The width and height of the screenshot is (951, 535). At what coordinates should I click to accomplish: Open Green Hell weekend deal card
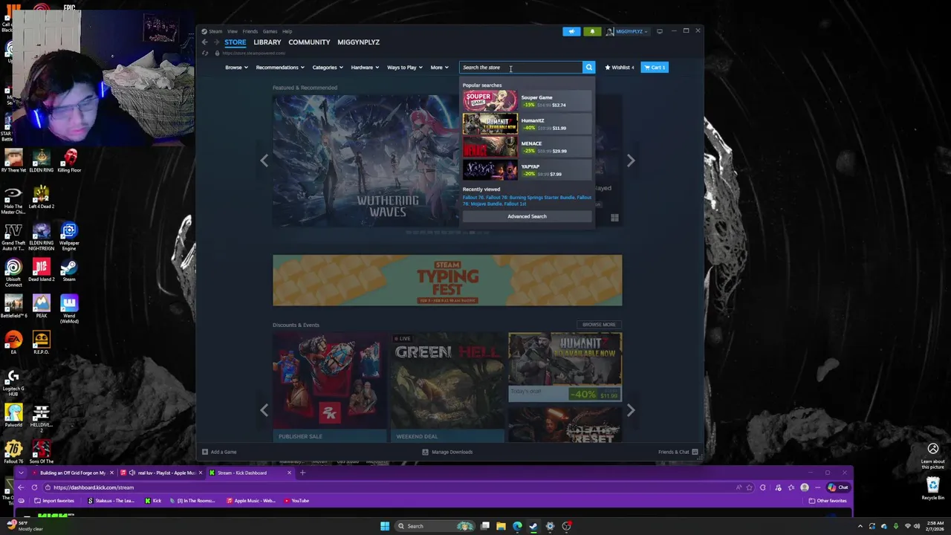[447, 387]
